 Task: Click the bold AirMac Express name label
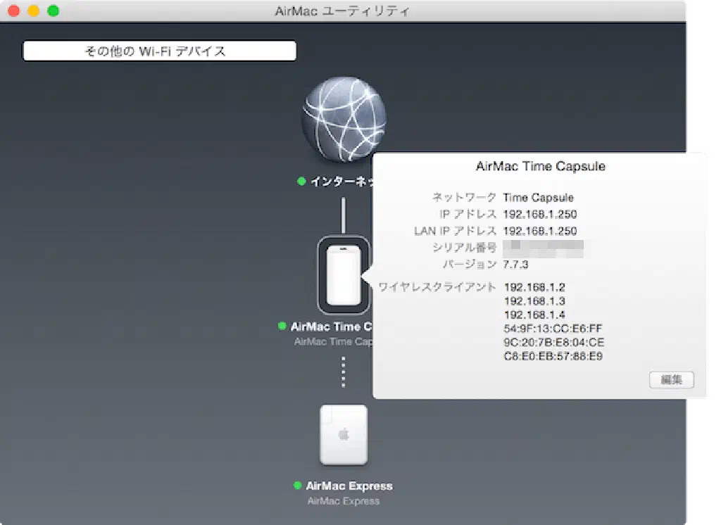pos(349,486)
